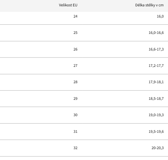
Task: Select size 32 cell
Action: pyautogui.click(x=75, y=148)
